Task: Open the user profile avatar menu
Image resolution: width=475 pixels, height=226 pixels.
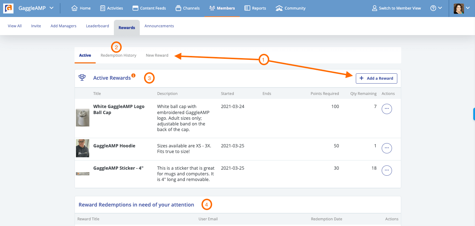Action: (462, 8)
